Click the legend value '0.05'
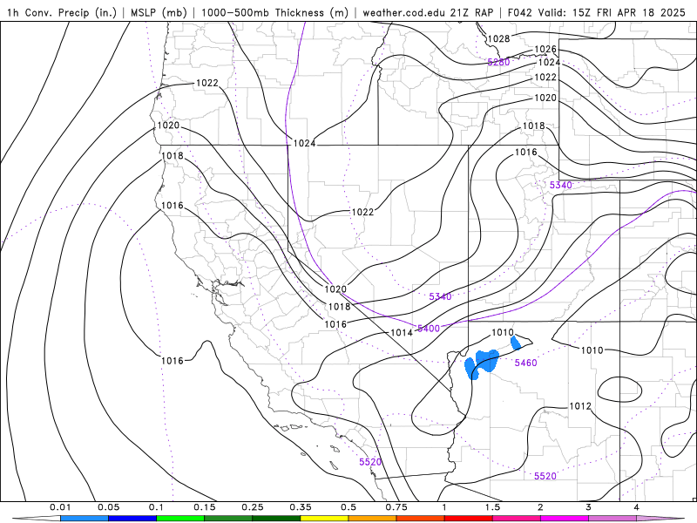 108,507
